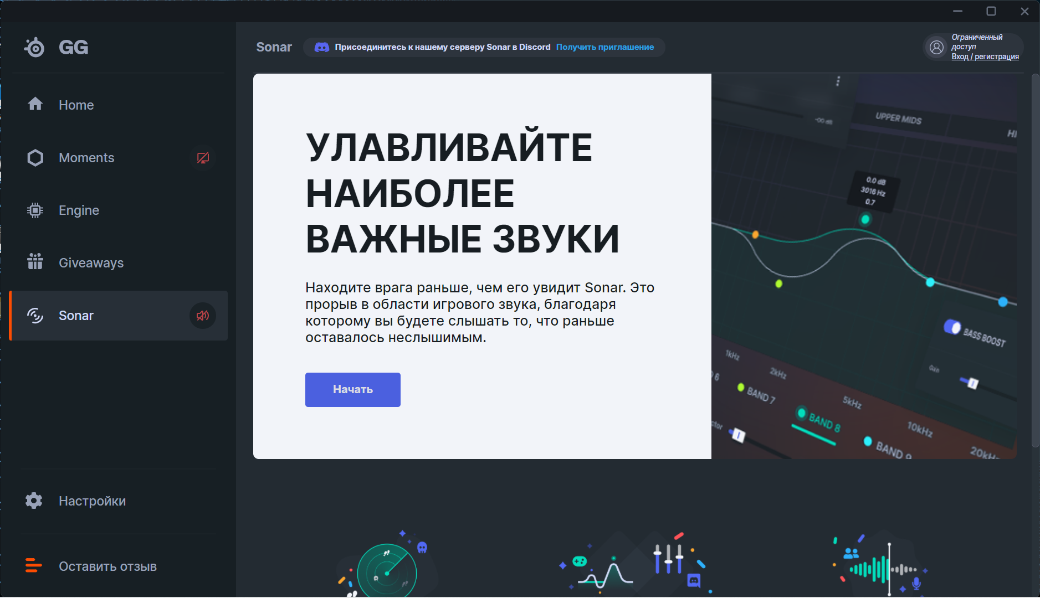Click the Sonar wave icon in sidebar

click(35, 316)
